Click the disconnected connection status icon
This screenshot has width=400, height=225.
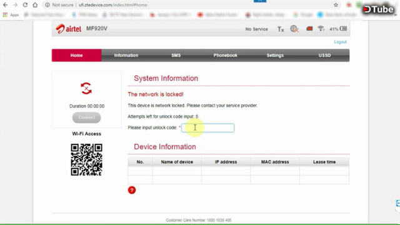coord(86,88)
